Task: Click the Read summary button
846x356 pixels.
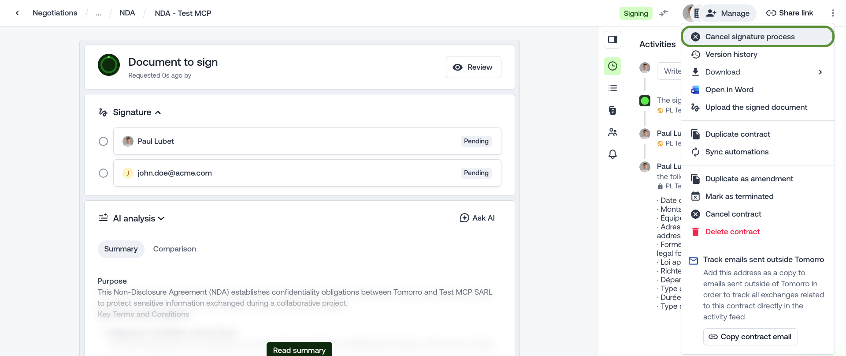Action: click(299, 349)
